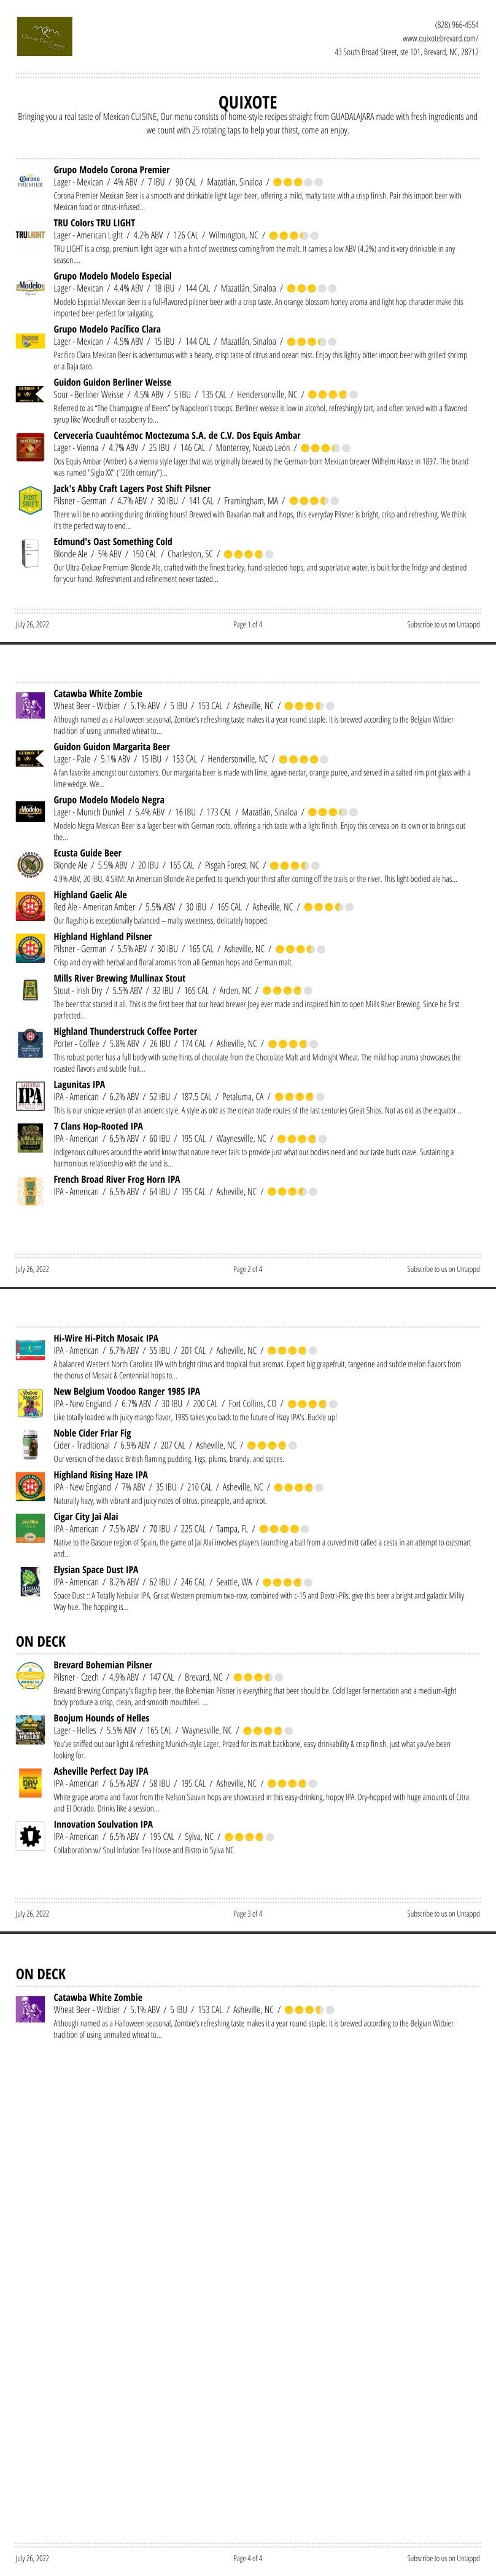Click the Highland Gaelic Ale logo
The height and width of the screenshot is (2576, 496).
30,906
